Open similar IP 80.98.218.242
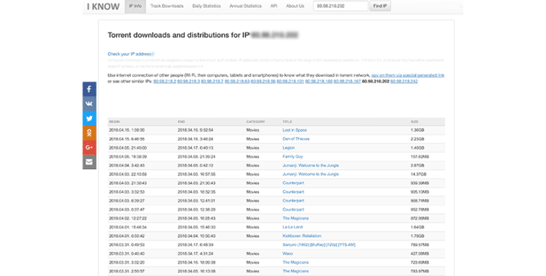The image size is (546, 276). (x=404, y=81)
